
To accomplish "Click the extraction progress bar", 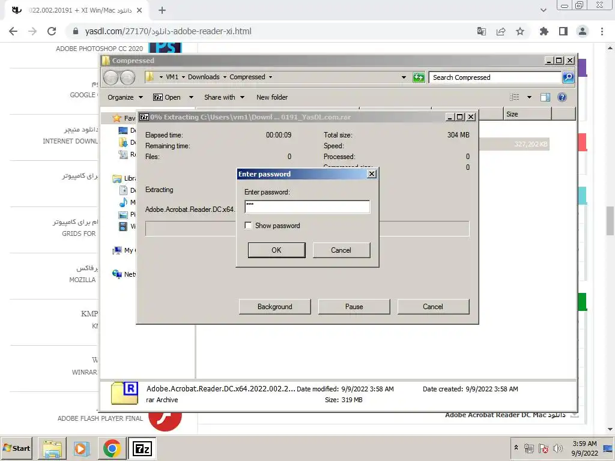I will (307, 229).
